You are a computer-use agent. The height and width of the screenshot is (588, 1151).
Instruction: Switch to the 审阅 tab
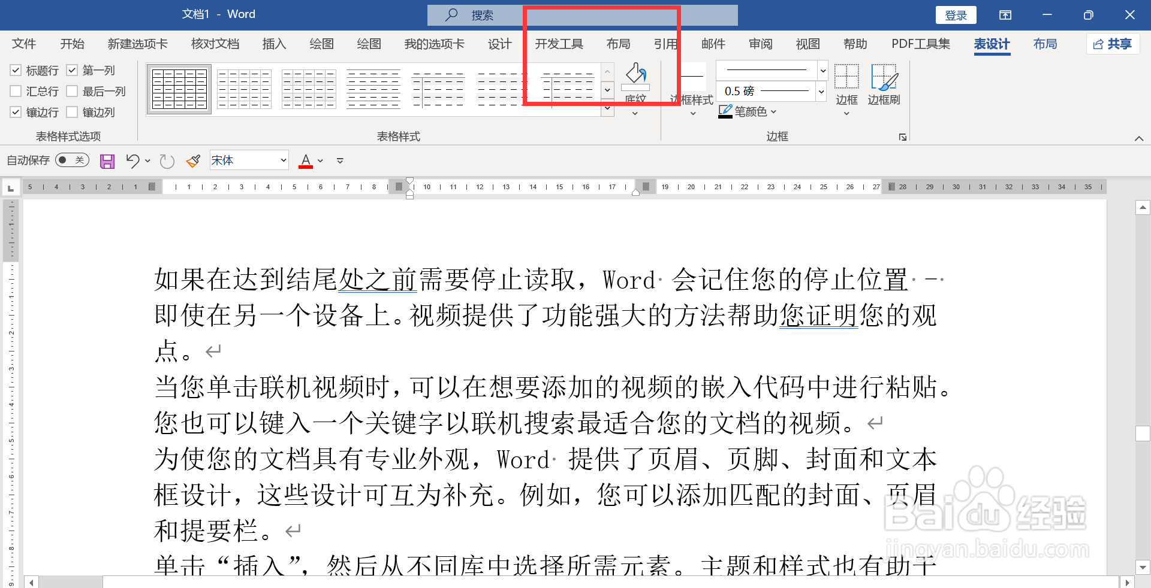761,44
